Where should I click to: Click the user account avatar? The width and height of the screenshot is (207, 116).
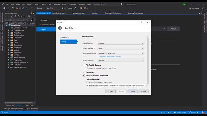coord(184,4)
